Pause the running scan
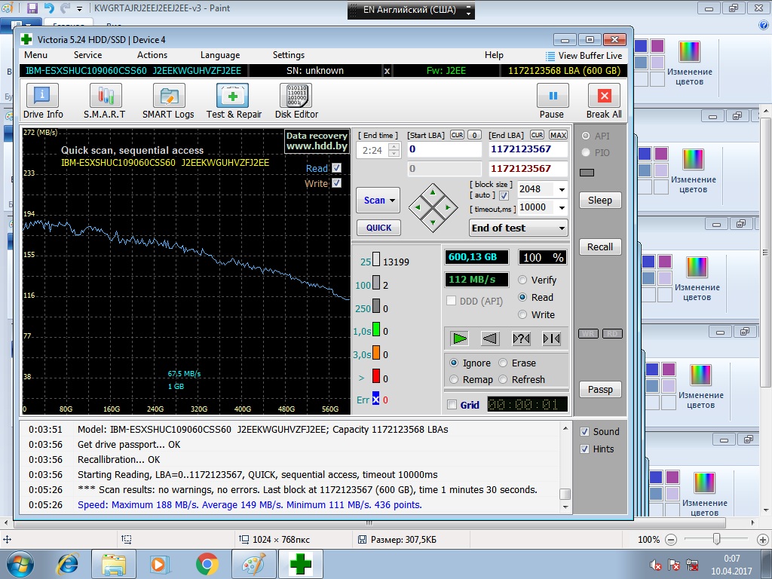Viewport: 772px width, 579px height. tap(553, 96)
